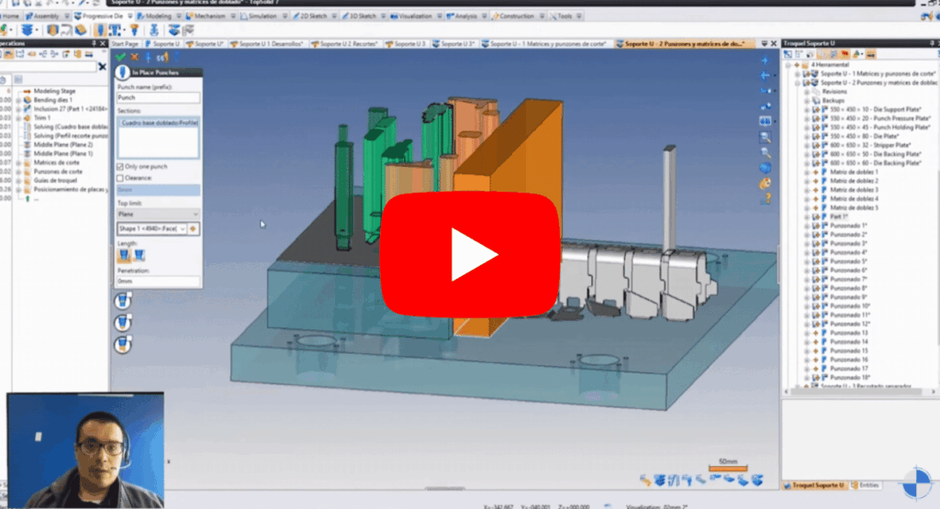Click the first punch option icon below the dialog
This screenshot has height=509, width=940.
[x=123, y=301]
